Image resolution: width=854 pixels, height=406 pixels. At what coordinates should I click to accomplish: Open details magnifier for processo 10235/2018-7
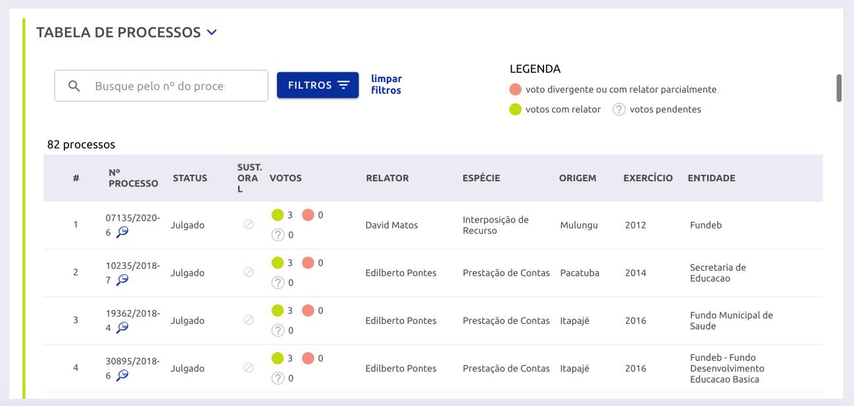click(x=122, y=280)
